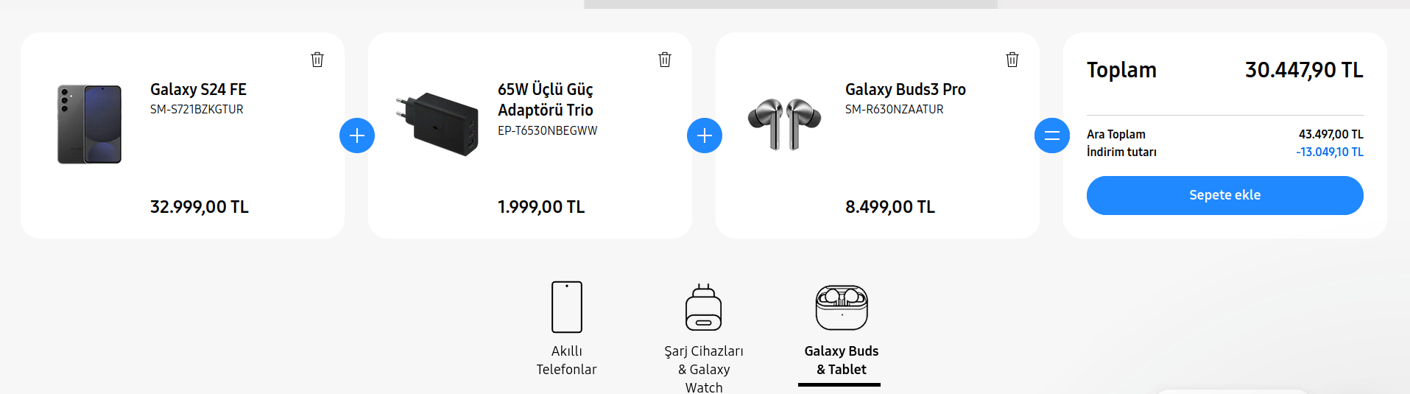Remove the 65W Üçlü Güç Adaptörü Trio

tap(665, 60)
